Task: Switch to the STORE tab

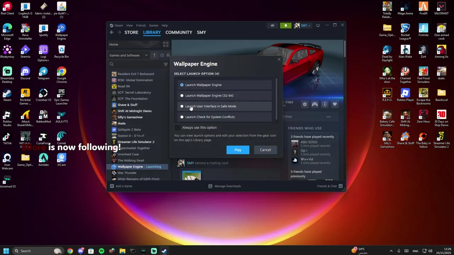Action: click(131, 32)
